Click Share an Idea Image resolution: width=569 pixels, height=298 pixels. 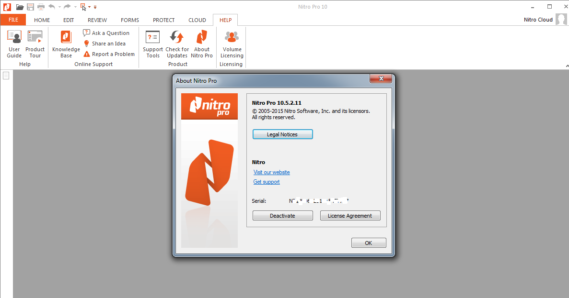pos(105,44)
